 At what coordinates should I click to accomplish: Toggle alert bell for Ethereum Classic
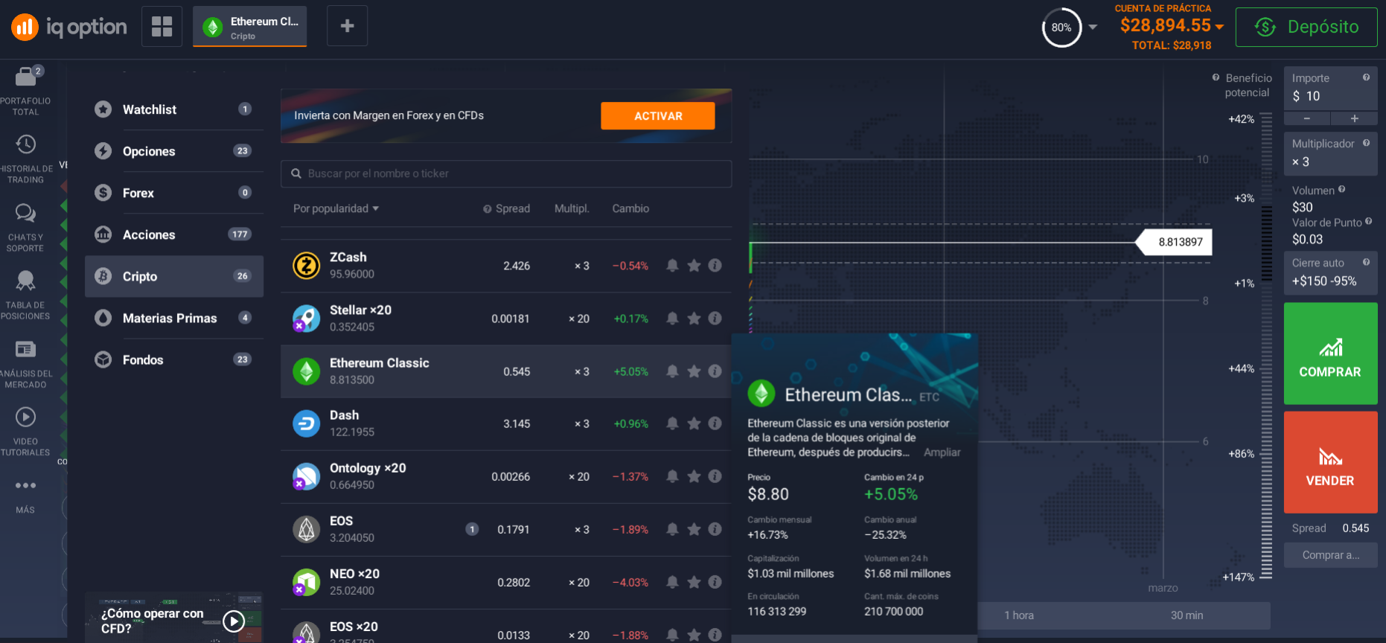[672, 371]
